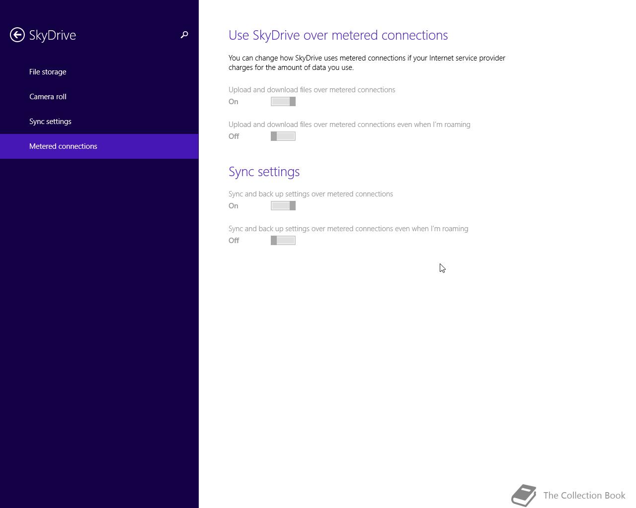Select Camera roll in the sidebar
Image resolution: width=636 pixels, height=508 pixels.
[x=99, y=97]
